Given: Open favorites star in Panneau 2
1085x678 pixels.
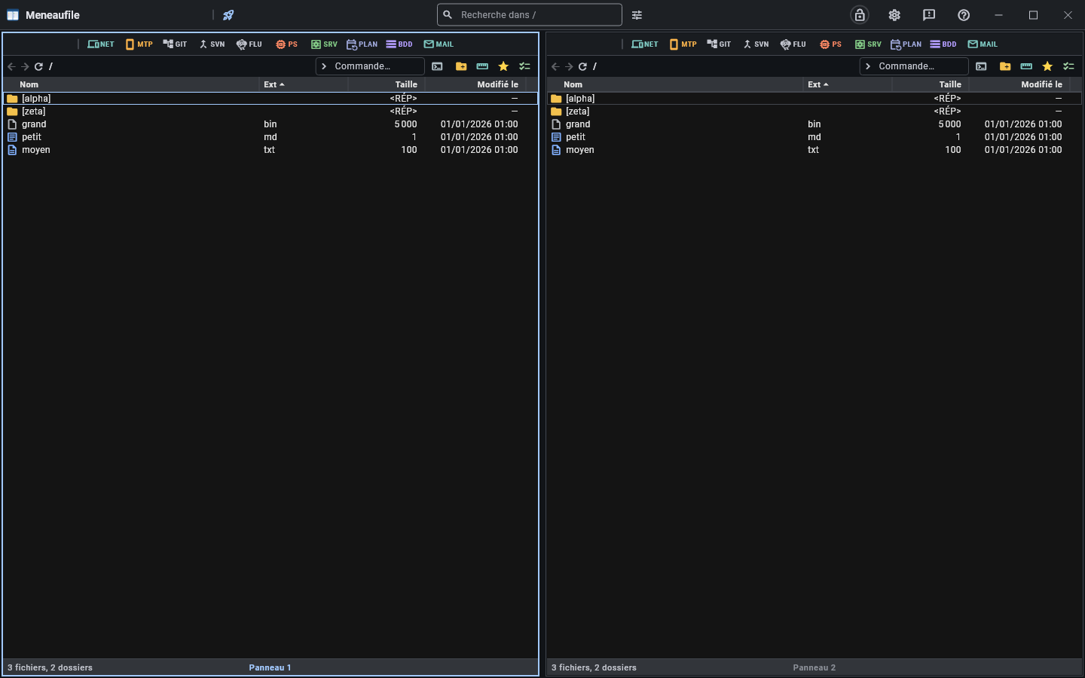Looking at the screenshot, I should click(1047, 66).
